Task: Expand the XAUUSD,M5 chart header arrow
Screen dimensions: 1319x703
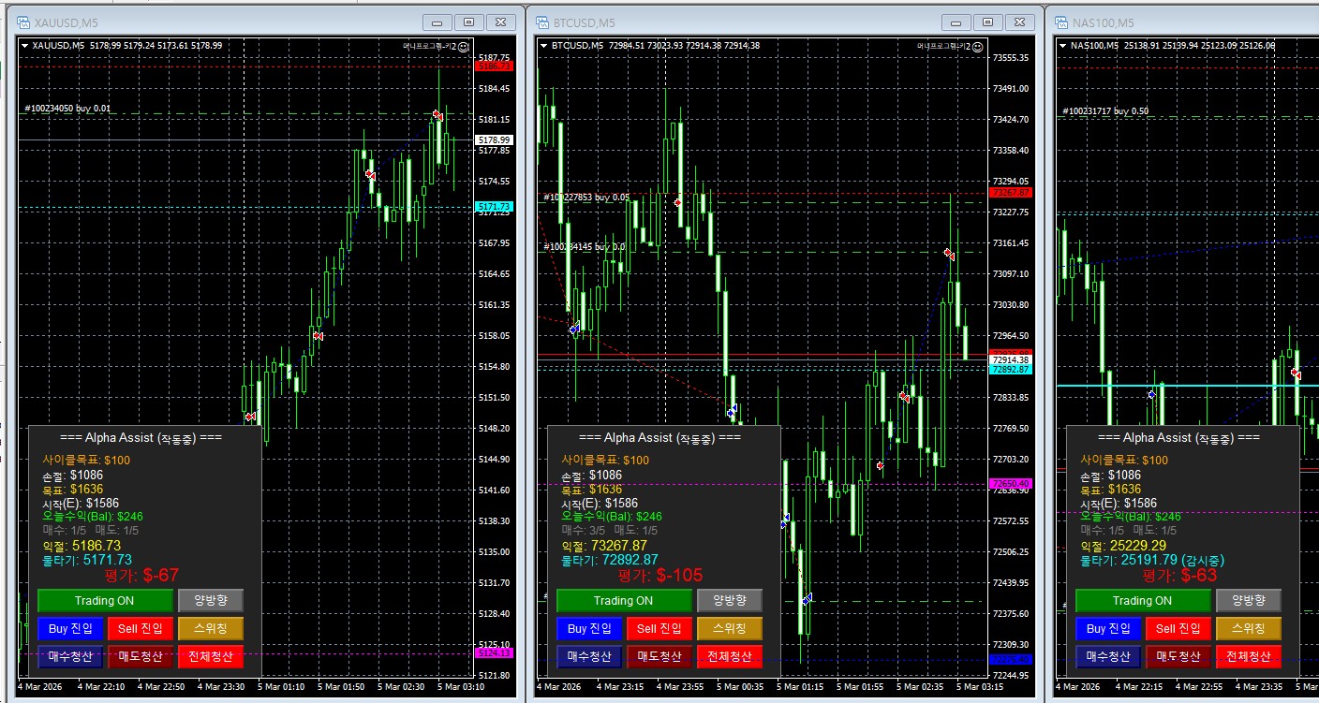Action: [25, 45]
